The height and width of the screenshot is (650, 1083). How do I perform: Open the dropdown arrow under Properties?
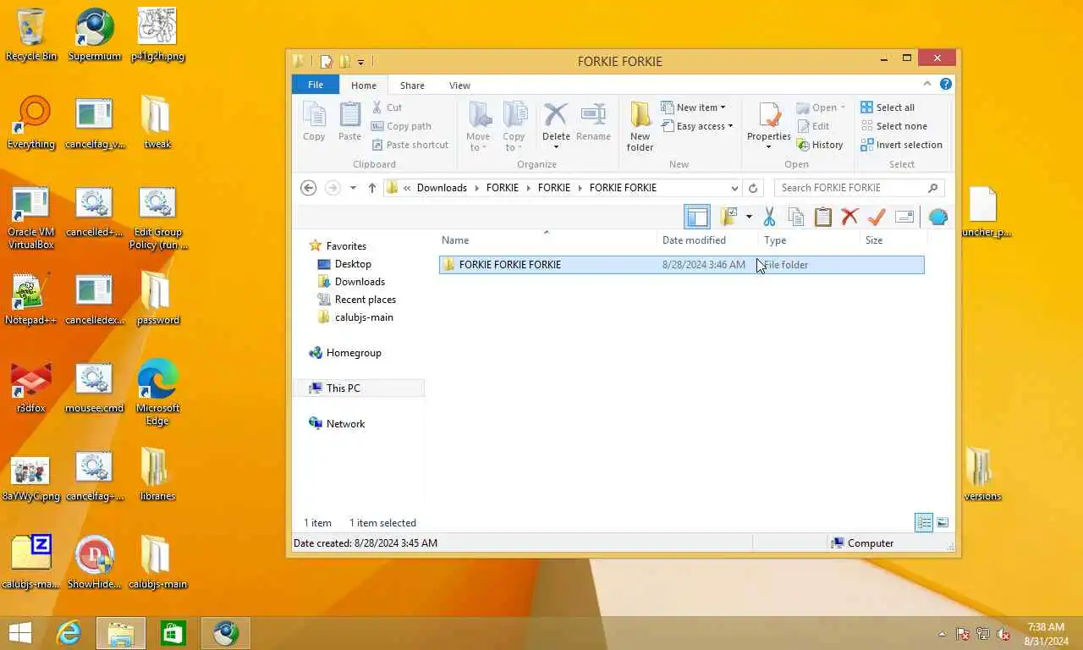click(769, 147)
